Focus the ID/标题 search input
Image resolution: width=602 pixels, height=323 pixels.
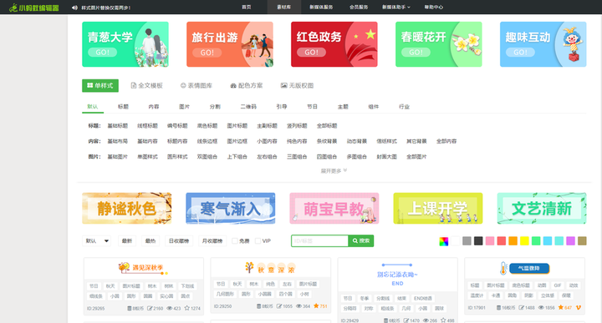(x=319, y=241)
